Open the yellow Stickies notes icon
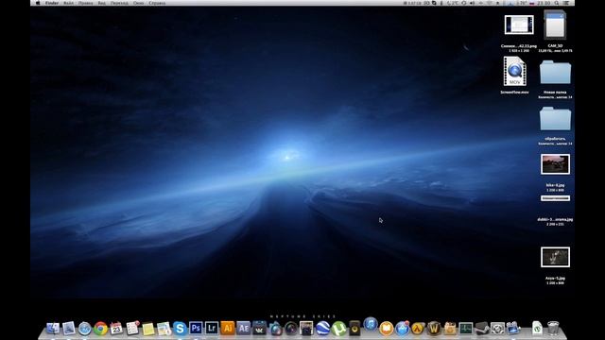This screenshot has width=605, height=340. point(148,329)
